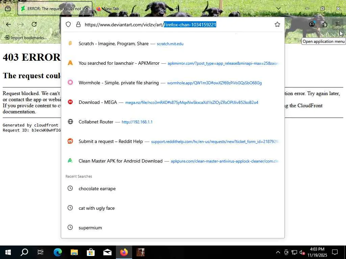This screenshot has width=346, height=259.
Task: Click Generated by cloudfront text
Action: [x=30, y=125]
